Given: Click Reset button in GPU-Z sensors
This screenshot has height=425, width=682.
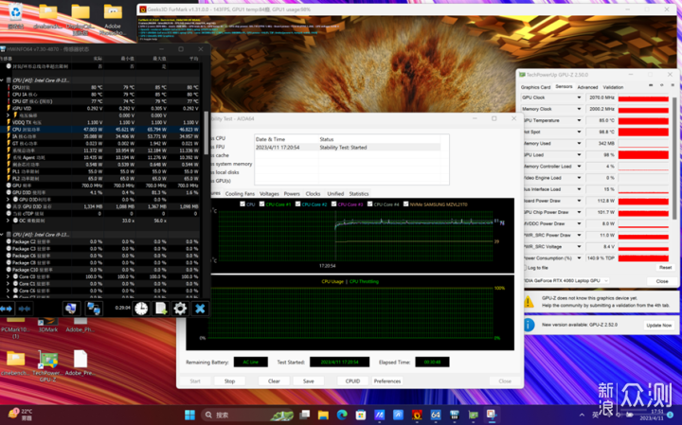Looking at the screenshot, I should click(x=665, y=267).
